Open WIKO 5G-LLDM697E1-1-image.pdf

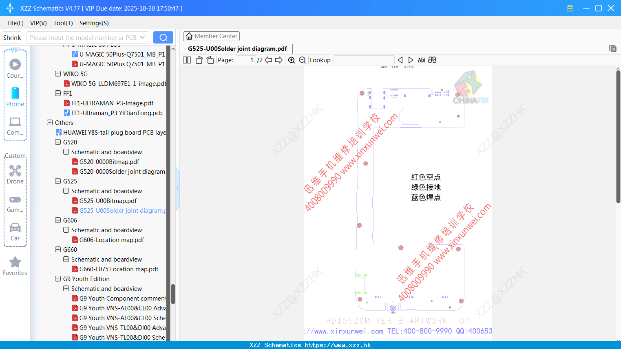[x=115, y=83]
